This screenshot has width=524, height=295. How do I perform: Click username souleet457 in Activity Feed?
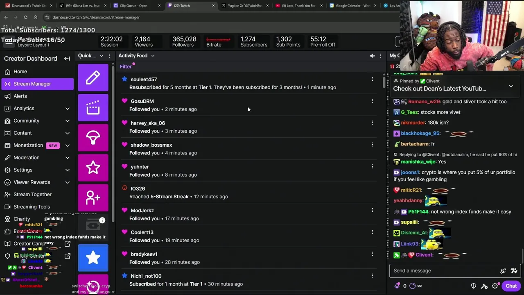pos(144,79)
